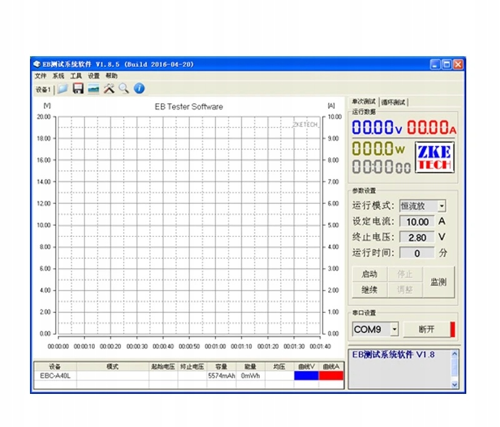Screen dimensions: 500x427
Task: Open the blue info icon
Action: (139, 88)
